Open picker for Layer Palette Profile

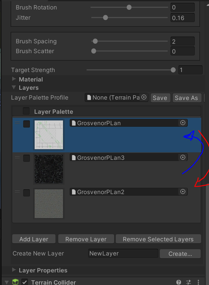(144, 97)
